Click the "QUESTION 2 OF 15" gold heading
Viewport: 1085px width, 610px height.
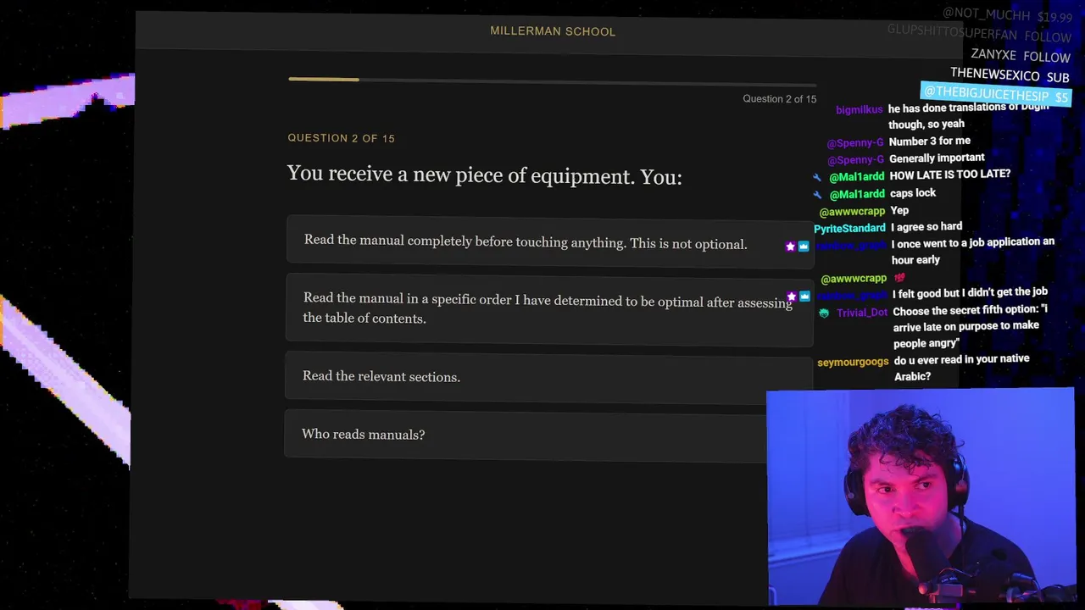(x=341, y=138)
